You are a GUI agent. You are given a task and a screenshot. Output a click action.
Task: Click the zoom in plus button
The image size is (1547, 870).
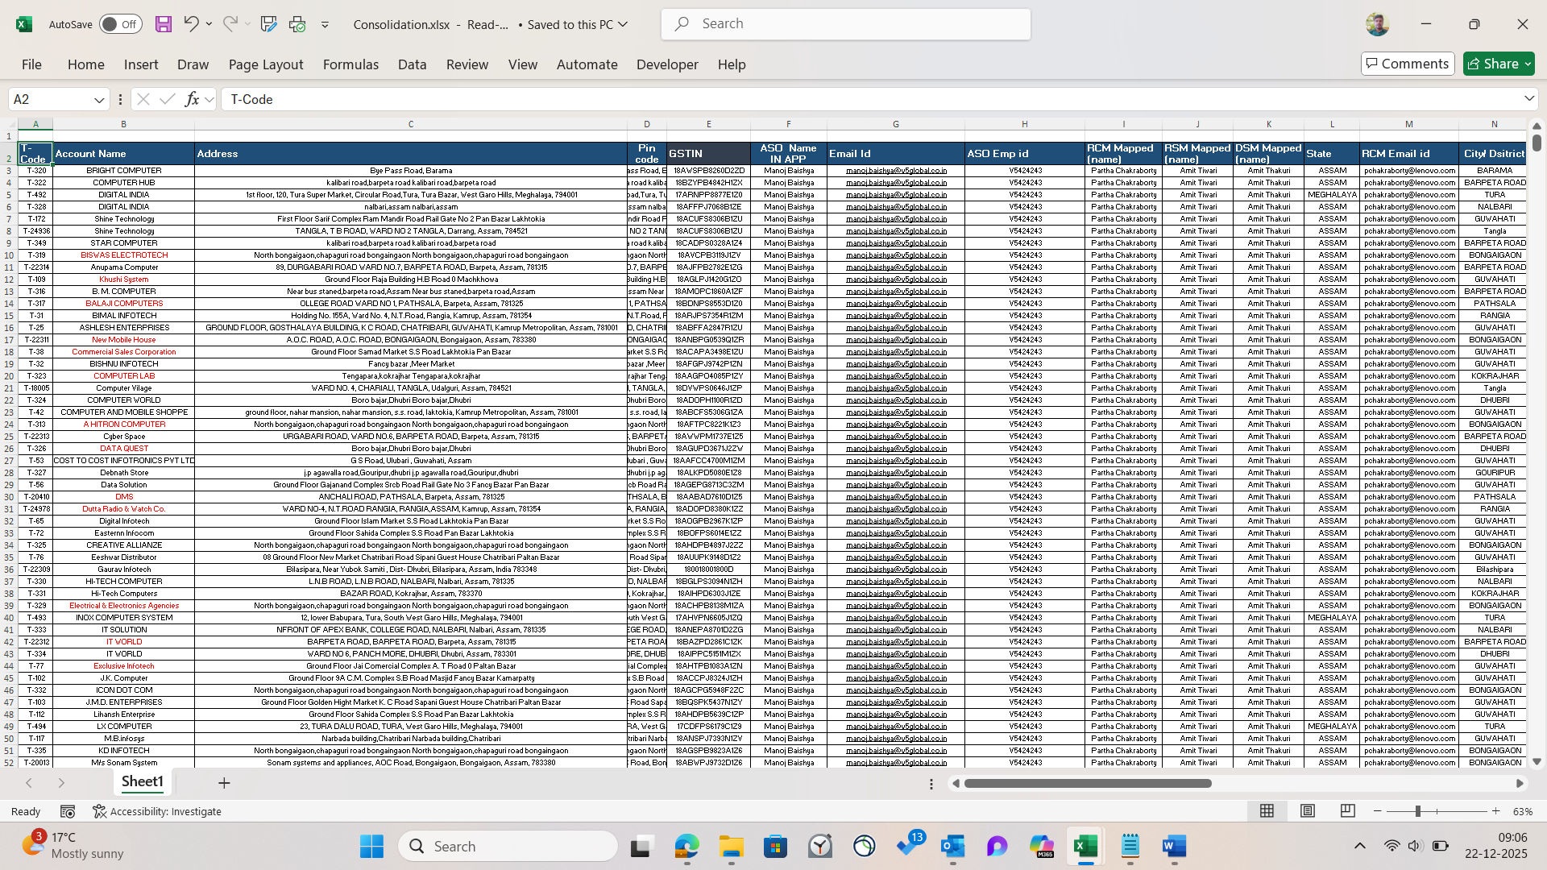pyautogui.click(x=1496, y=811)
